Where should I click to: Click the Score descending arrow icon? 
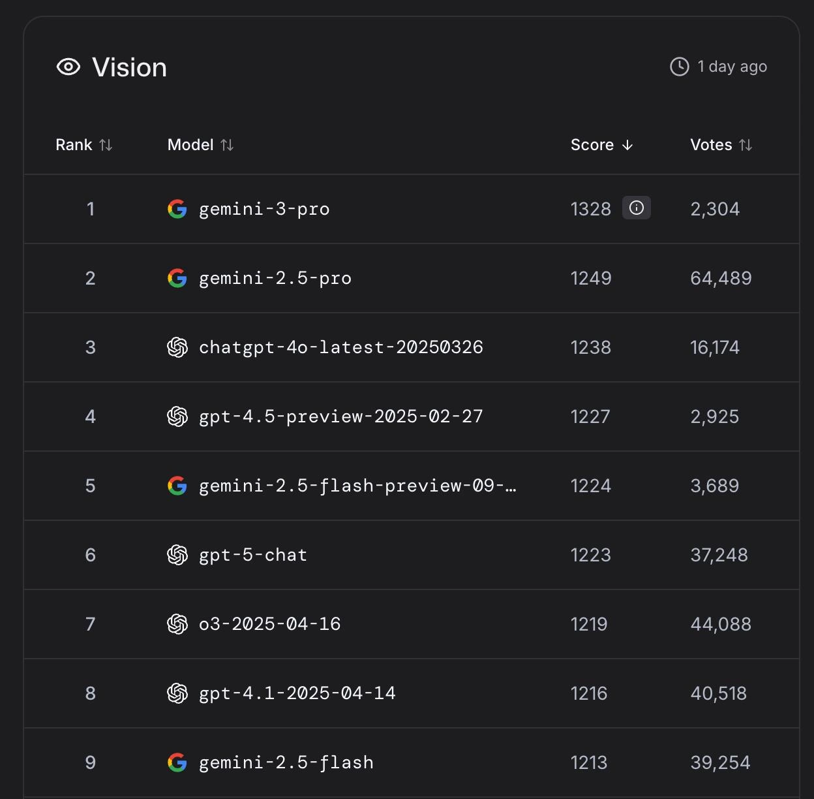(x=627, y=145)
